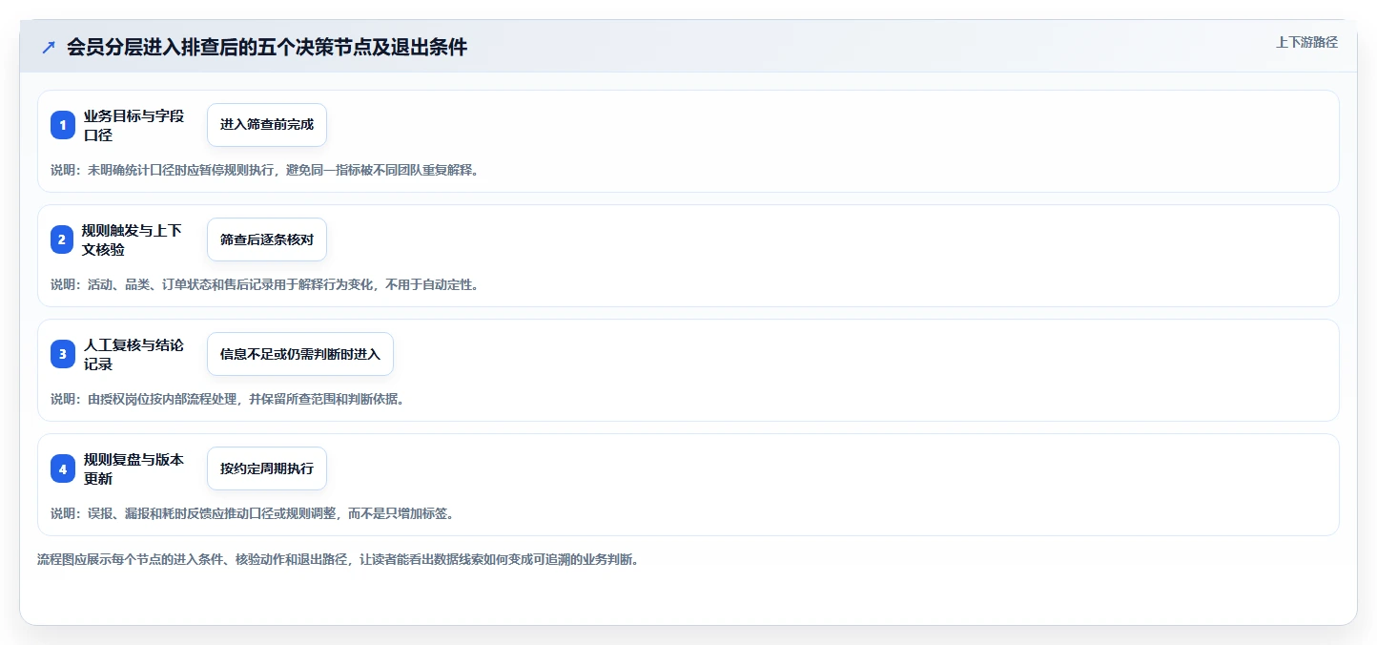The height and width of the screenshot is (645, 1377).
Task: Click the step 2 number badge
Action: [x=63, y=239]
